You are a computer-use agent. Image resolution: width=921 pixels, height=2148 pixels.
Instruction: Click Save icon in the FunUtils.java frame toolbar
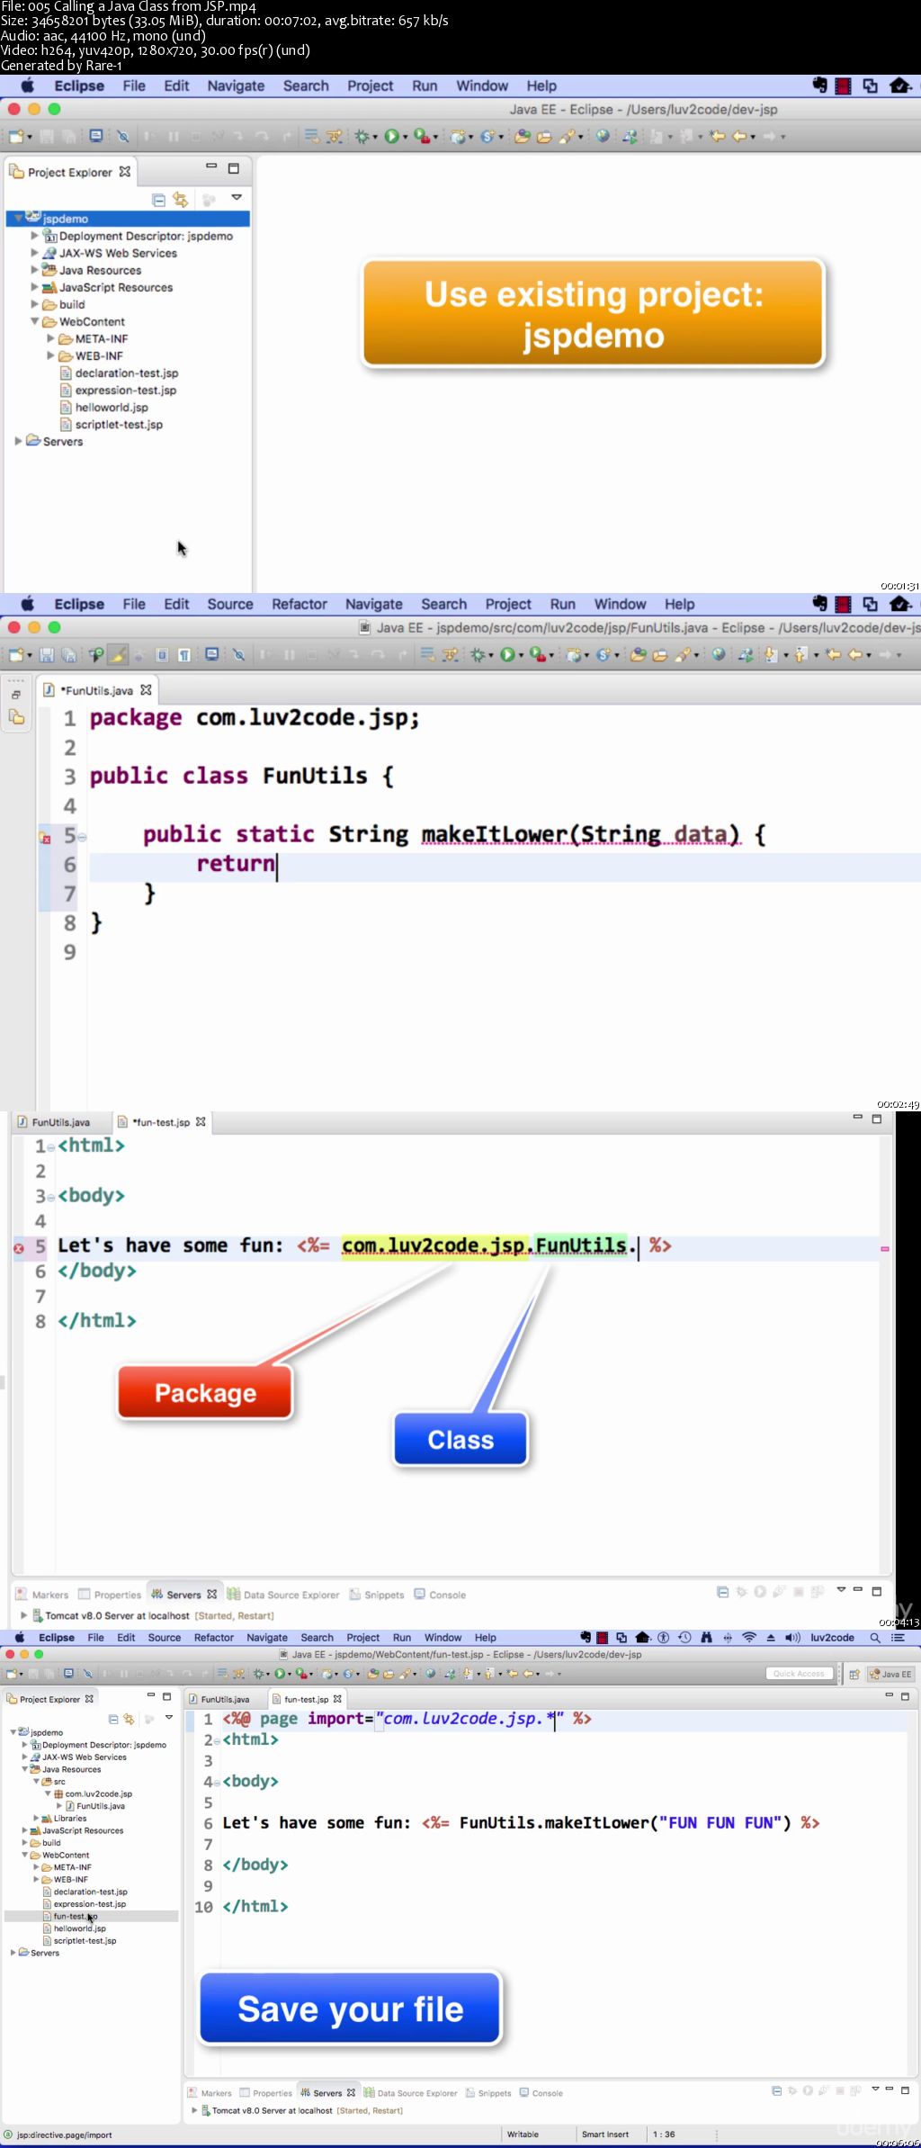[47, 655]
